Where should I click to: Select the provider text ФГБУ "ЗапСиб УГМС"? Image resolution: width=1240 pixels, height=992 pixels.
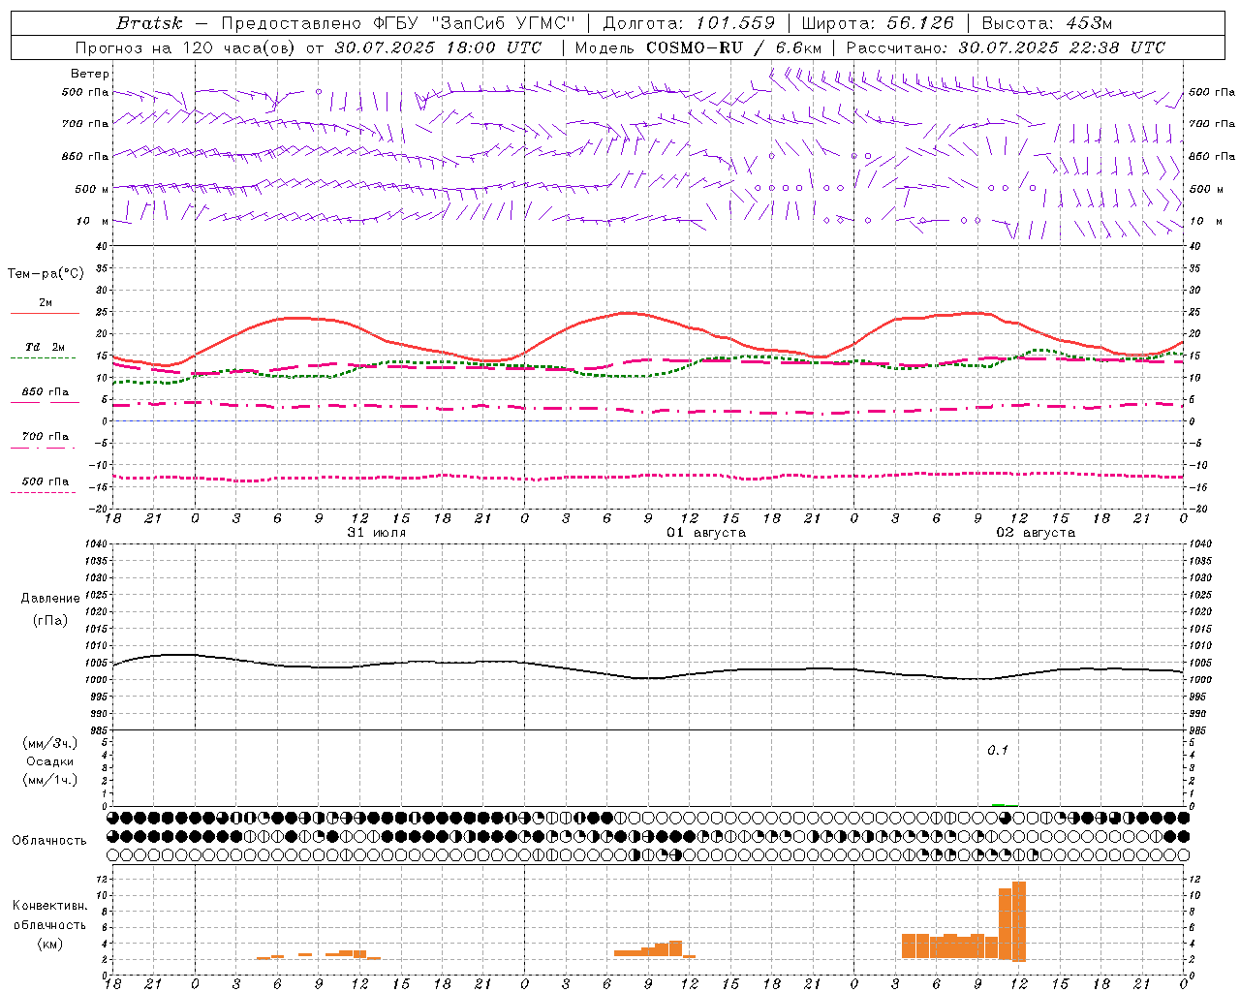tap(474, 23)
